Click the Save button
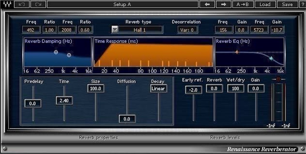The width and height of the screenshot is (306, 154). [x=287, y=4]
